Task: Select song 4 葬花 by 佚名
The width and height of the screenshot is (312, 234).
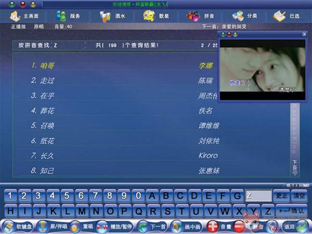Action: click(151, 111)
